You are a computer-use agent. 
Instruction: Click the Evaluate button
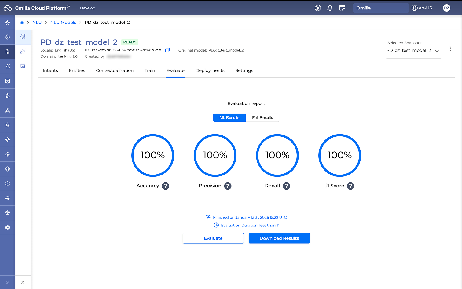pyautogui.click(x=213, y=238)
